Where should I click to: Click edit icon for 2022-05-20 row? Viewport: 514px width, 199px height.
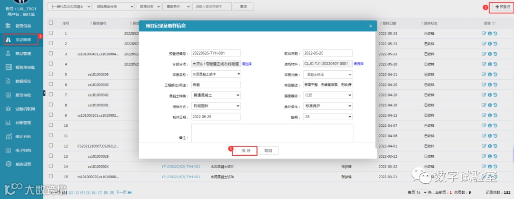484,64
